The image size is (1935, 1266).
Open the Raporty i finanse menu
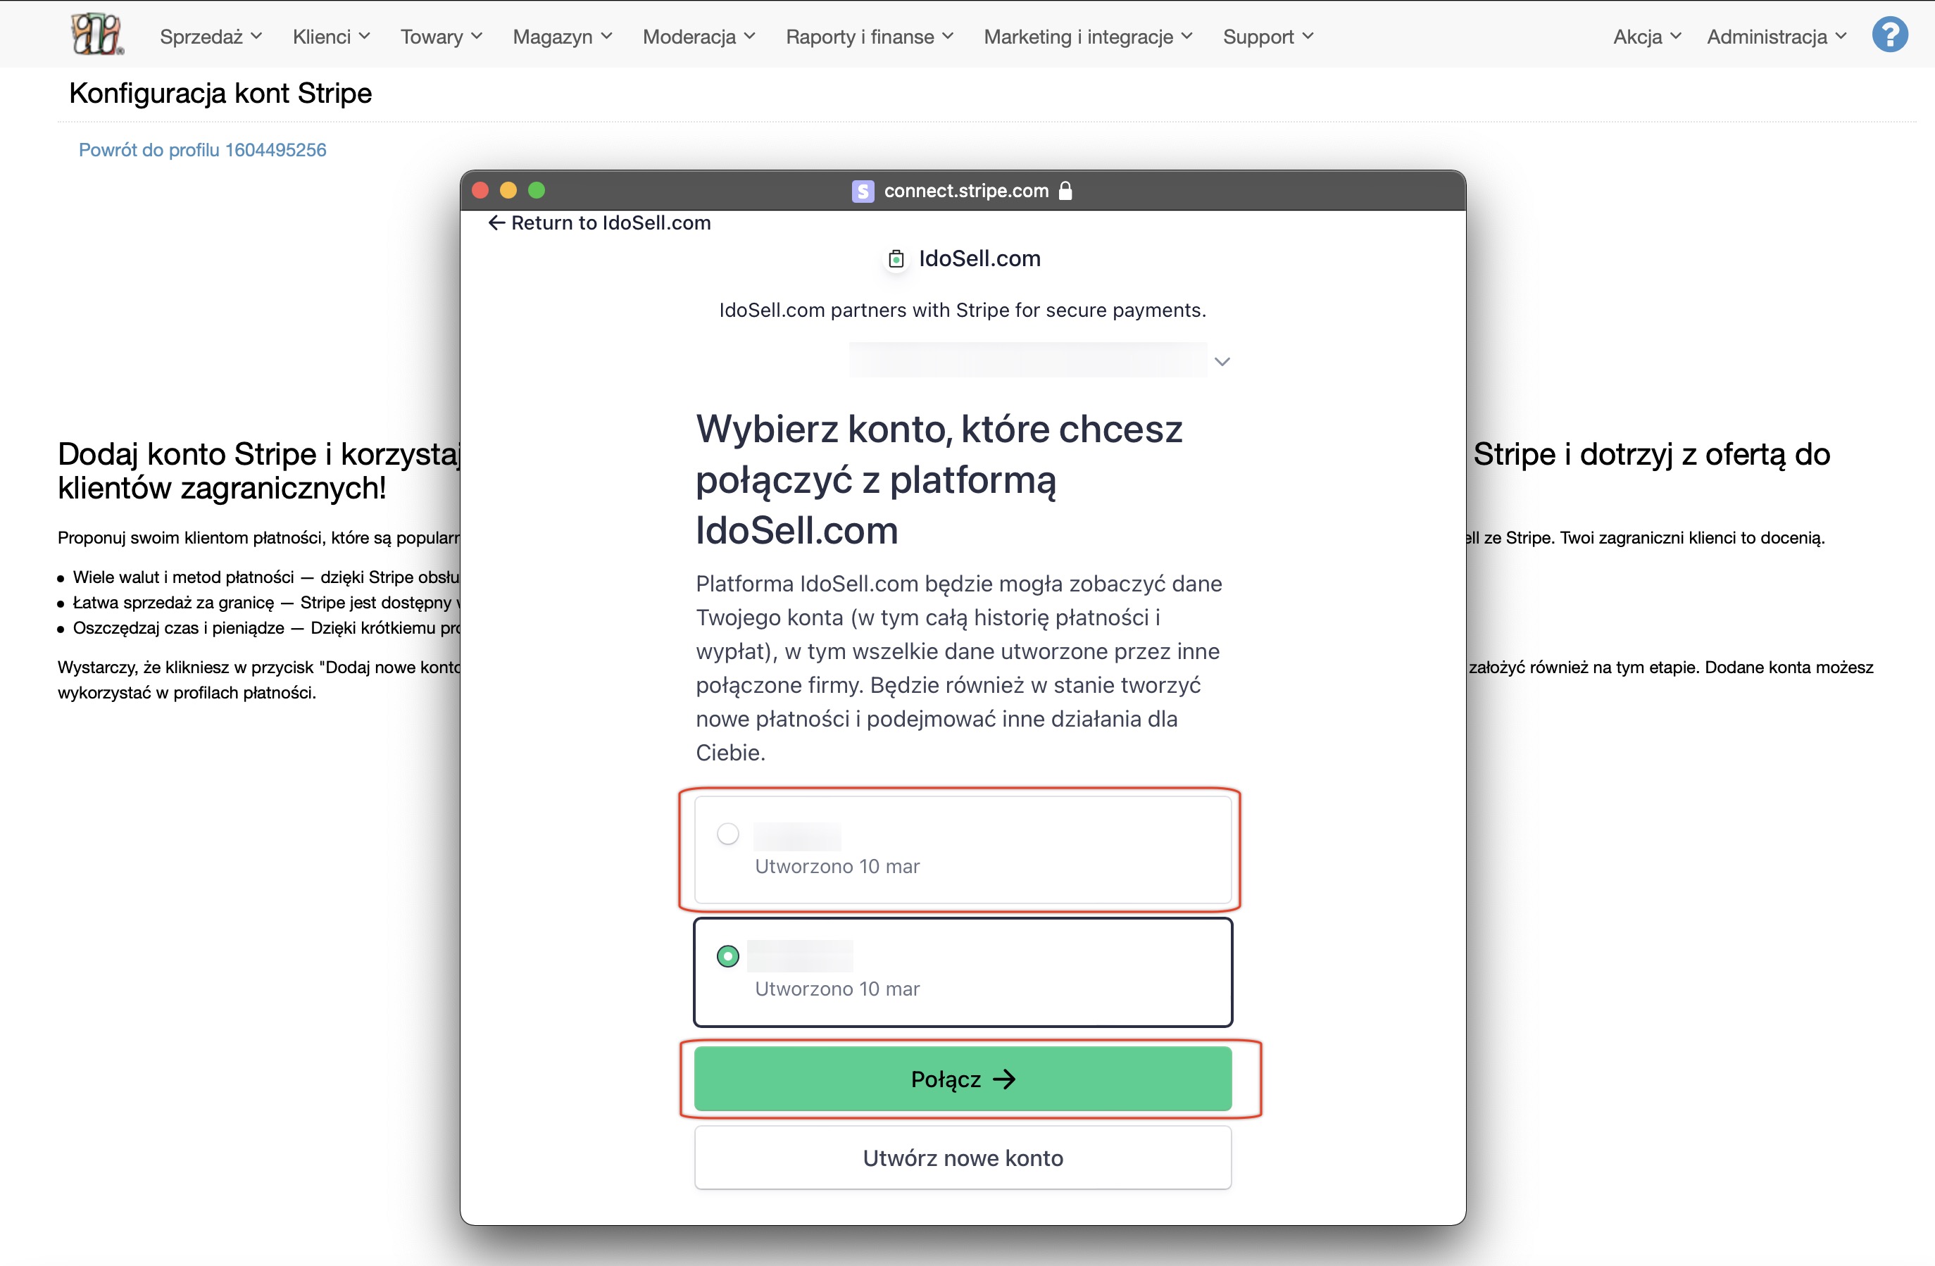point(869,37)
